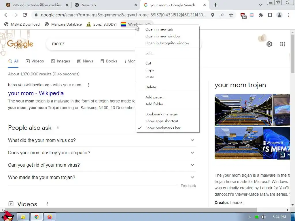Open Chrome from the taskbar
Viewport: 295px width, 221px height.
click(37, 217)
